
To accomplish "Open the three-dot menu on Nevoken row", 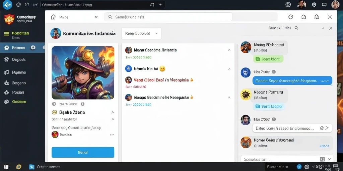I will click(112, 135).
